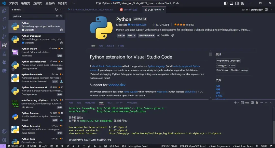Viewport: 275px width, 148px height.
Task: Select COM1 port in status bar
Action: tap(32, 146)
